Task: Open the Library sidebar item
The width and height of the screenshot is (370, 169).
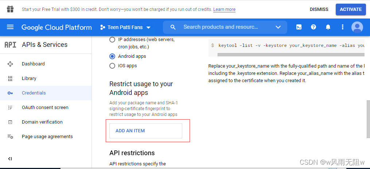Action: [x=29, y=78]
